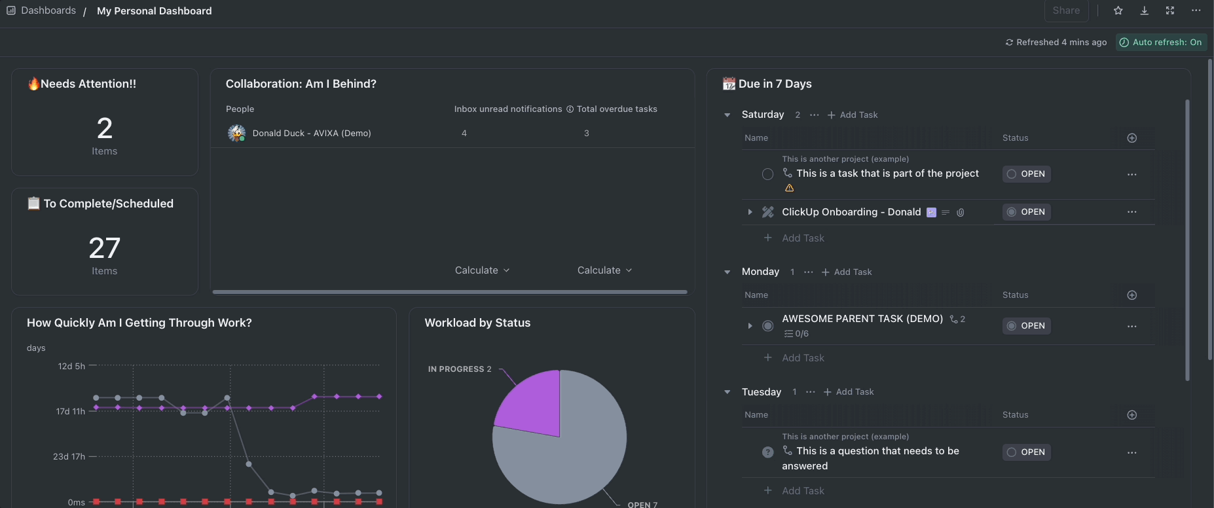Click the Share button
The image size is (1214, 508).
(x=1067, y=10)
